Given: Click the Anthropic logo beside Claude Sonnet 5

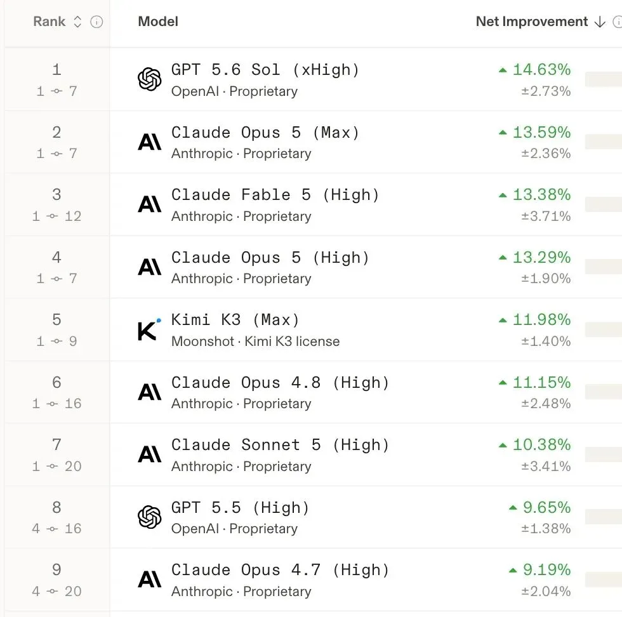Looking at the screenshot, I should [x=150, y=454].
